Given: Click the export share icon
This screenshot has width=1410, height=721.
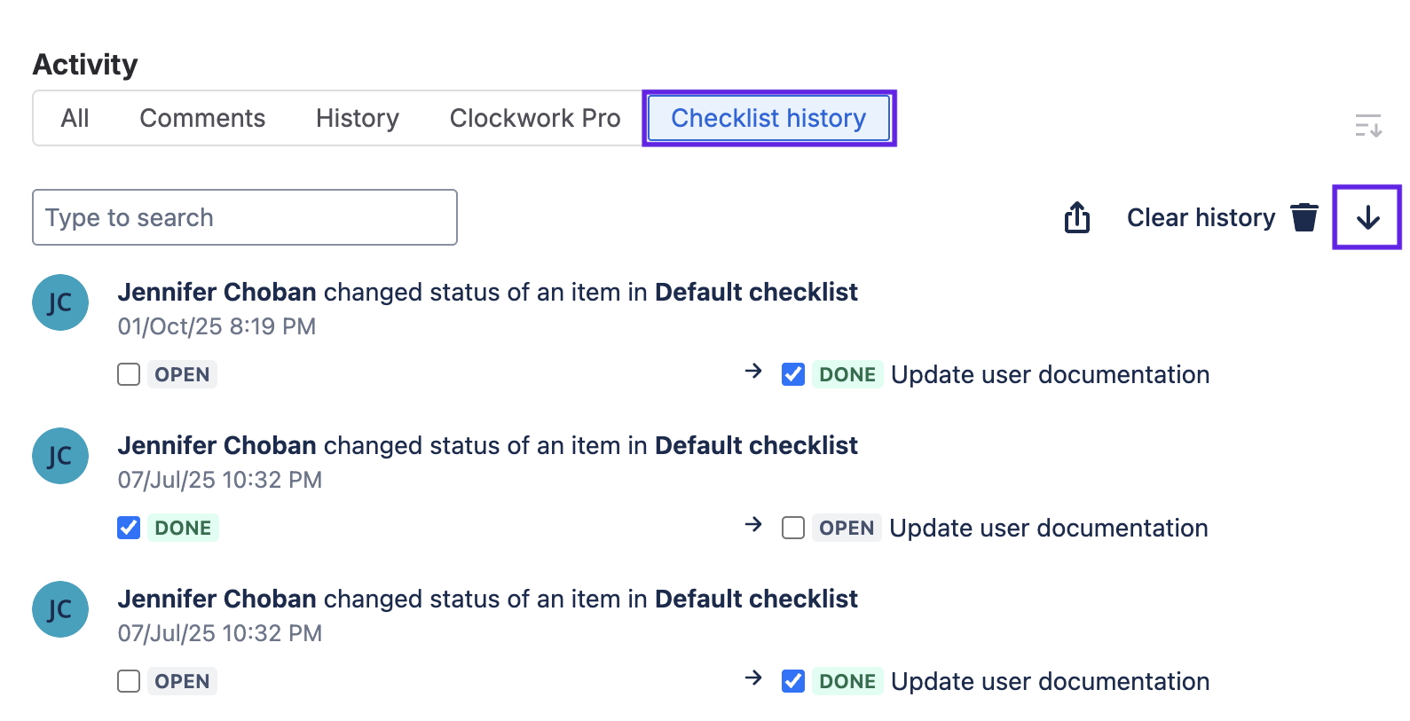Looking at the screenshot, I should (1076, 217).
